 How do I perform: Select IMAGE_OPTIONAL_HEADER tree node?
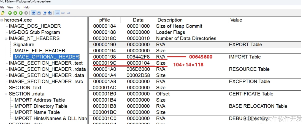46,57
